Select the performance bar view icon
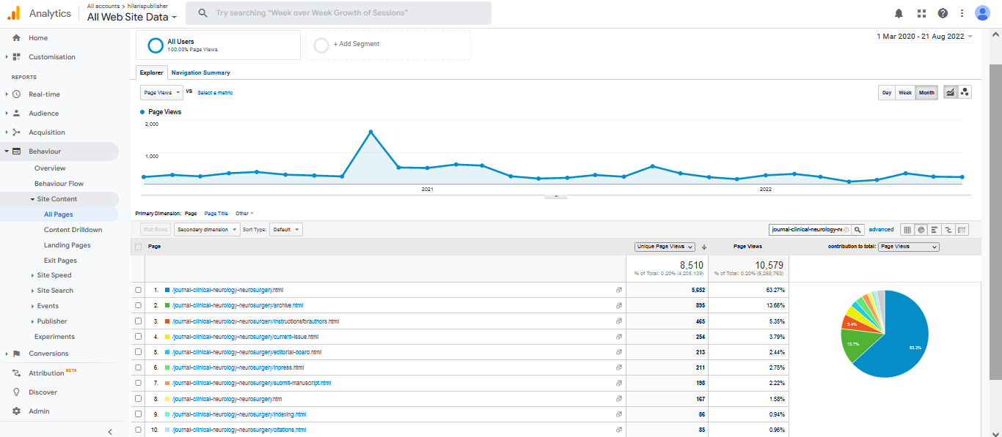The image size is (1002, 437). click(x=935, y=230)
